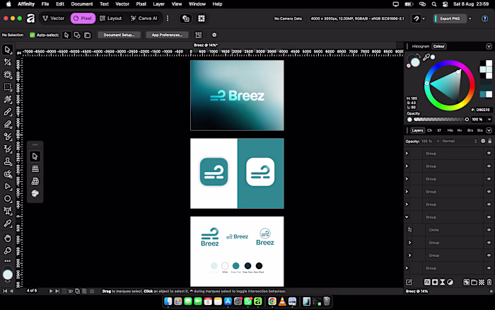The width and height of the screenshot is (495, 310).
Task: Add live filter via hourglass icon
Action: 443,282
